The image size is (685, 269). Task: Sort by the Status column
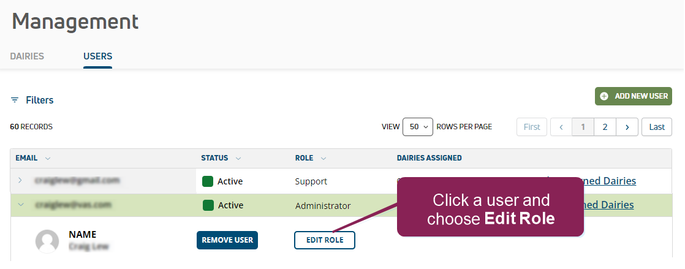tap(238, 158)
